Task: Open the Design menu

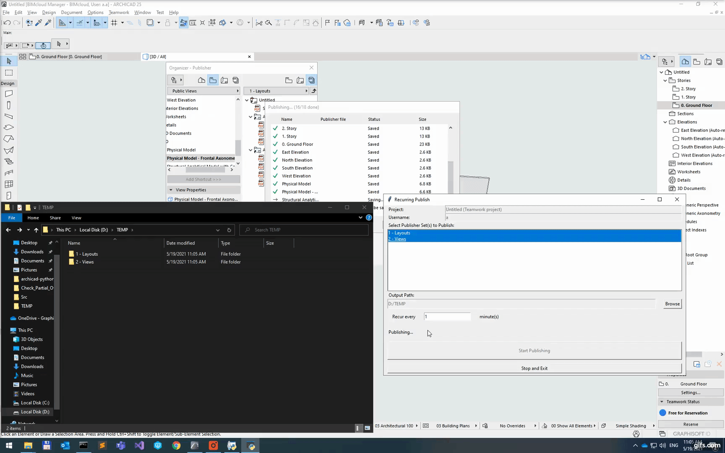Action: tap(49, 13)
